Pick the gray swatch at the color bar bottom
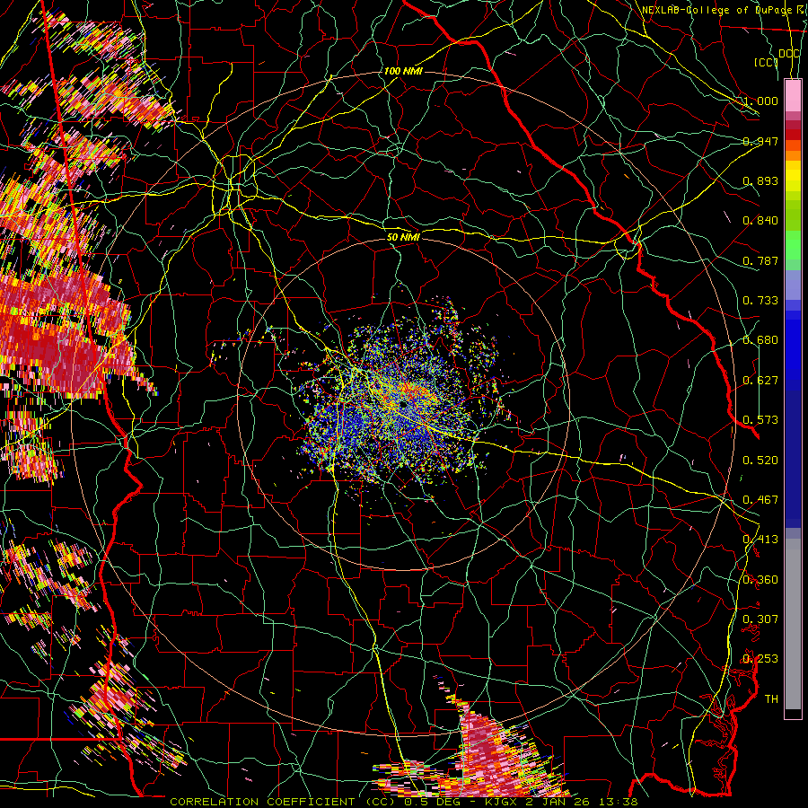Image resolution: width=808 pixels, height=808 pixels. coord(793,628)
